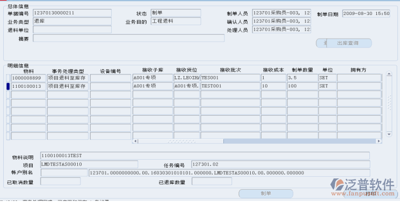
Task: Click the 项目 field LMDTESTAS00010
Action: click(89, 164)
